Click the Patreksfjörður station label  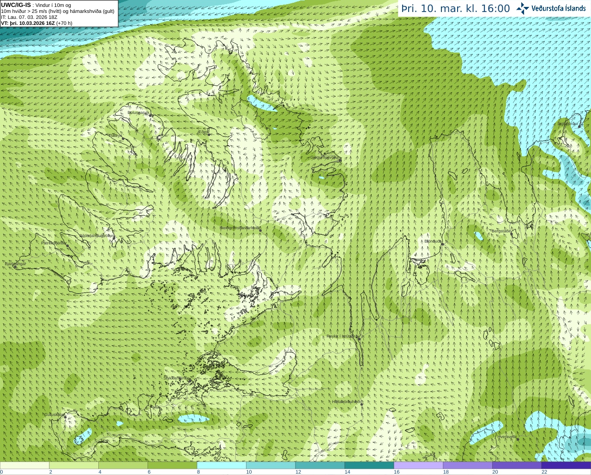54,243
